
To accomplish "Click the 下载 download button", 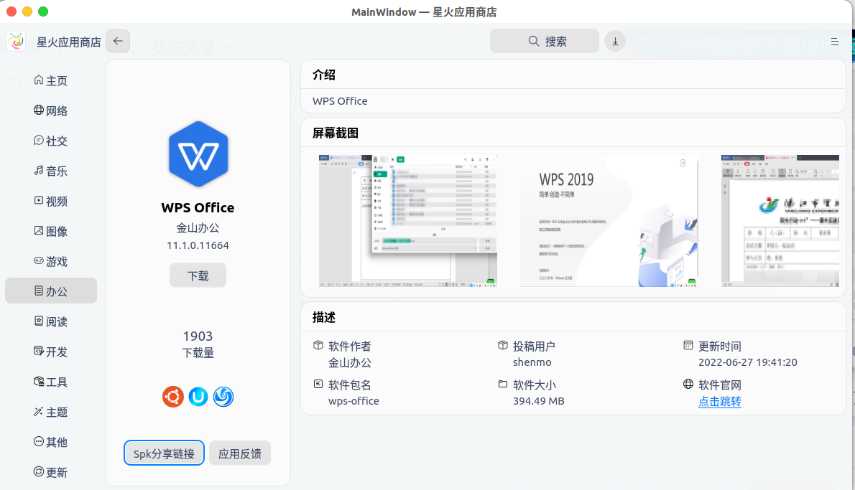I will click(x=198, y=275).
